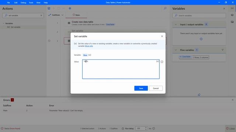Click the Action column header in Errors
Screen dimensions: 236x132
(x=29, y=106)
